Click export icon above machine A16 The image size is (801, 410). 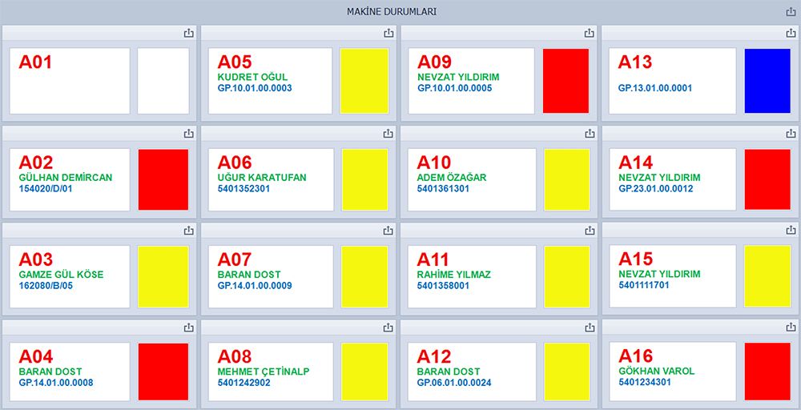click(x=790, y=328)
